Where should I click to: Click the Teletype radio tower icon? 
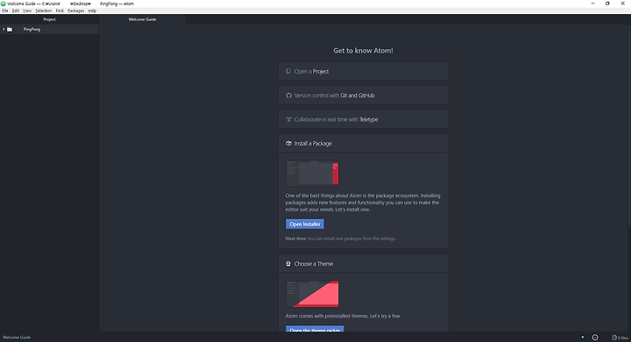pos(288,119)
